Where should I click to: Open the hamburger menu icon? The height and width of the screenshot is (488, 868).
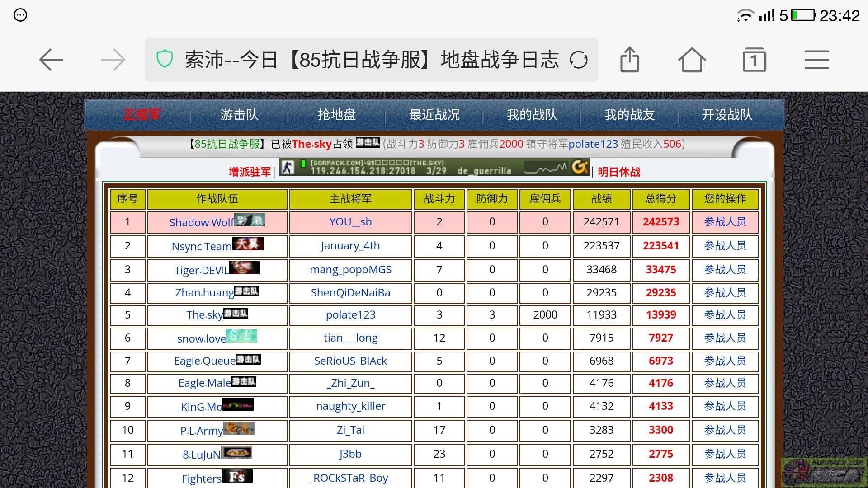click(x=816, y=60)
